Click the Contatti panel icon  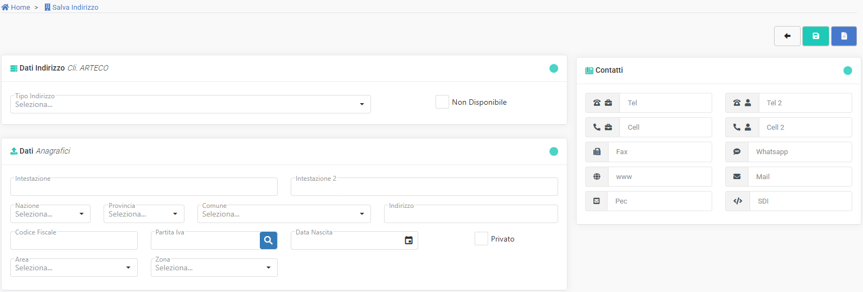pyautogui.click(x=589, y=71)
